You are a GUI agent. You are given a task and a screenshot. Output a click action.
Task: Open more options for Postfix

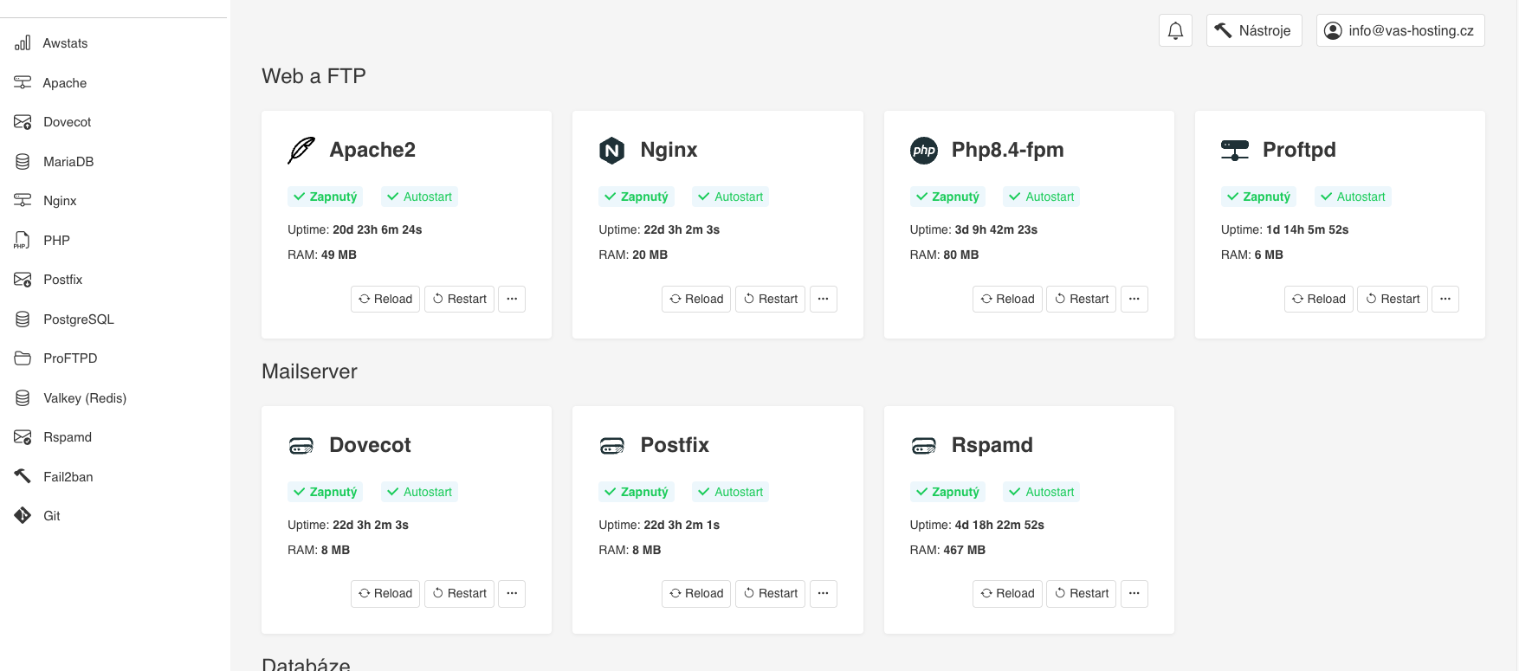point(823,593)
